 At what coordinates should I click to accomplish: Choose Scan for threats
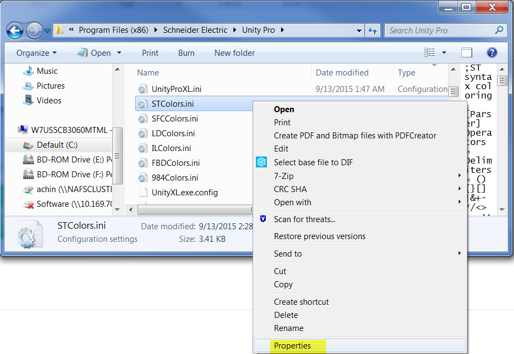[305, 219]
